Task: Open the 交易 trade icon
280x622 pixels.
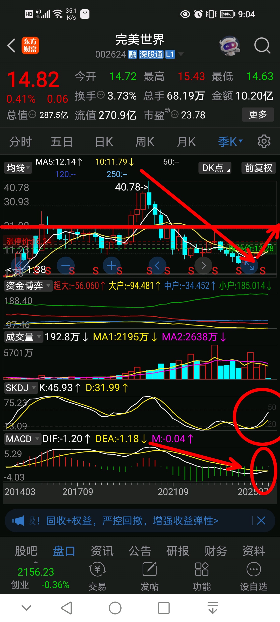Action: tap(97, 576)
